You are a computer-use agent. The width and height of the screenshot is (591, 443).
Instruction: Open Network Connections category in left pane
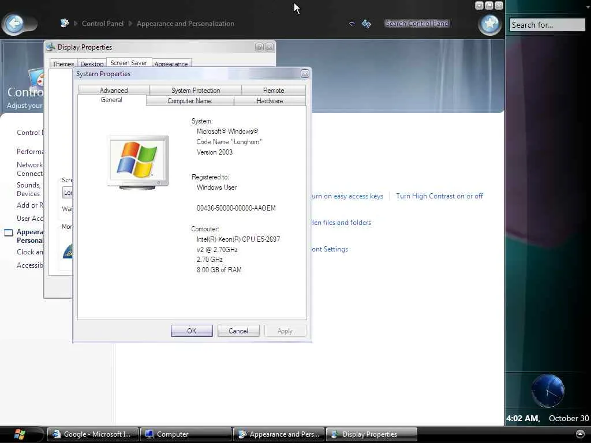30,169
